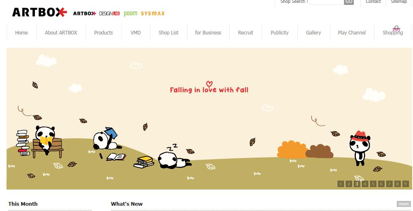
Task: Open the Gallery menu item
Action: click(x=314, y=33)
